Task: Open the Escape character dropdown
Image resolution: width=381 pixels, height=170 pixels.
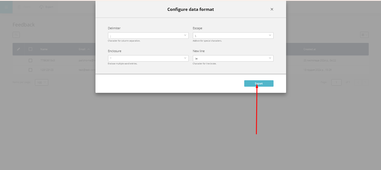Action: point(233,36)
